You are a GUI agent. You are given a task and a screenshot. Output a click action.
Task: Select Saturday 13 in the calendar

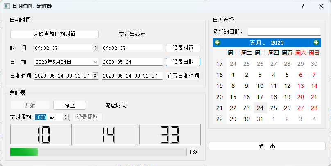click(301, 86)
